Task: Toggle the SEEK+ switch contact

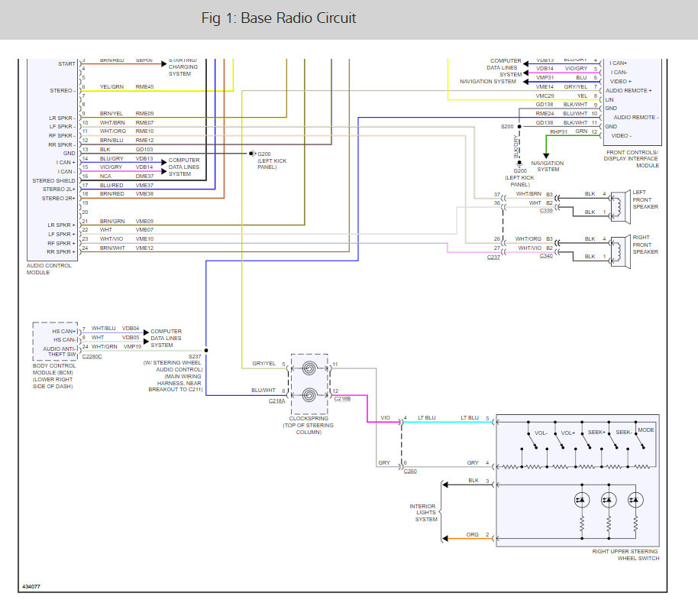Action: click(x=584, y=441)
